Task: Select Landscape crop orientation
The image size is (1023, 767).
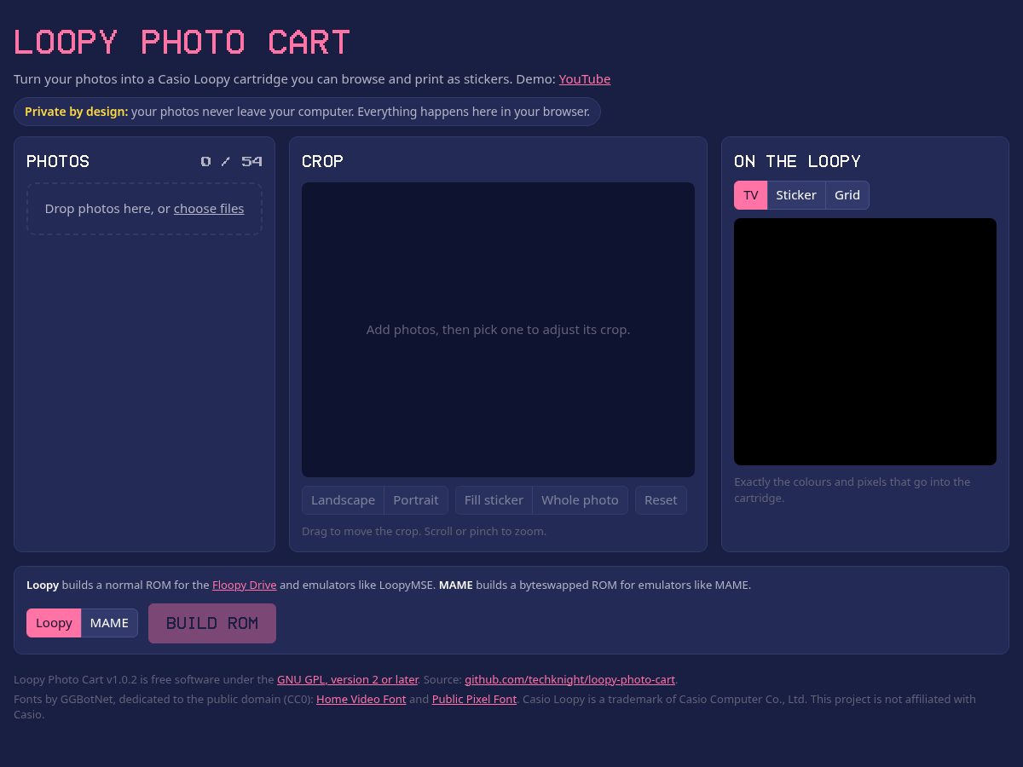Action: (343, 500)
